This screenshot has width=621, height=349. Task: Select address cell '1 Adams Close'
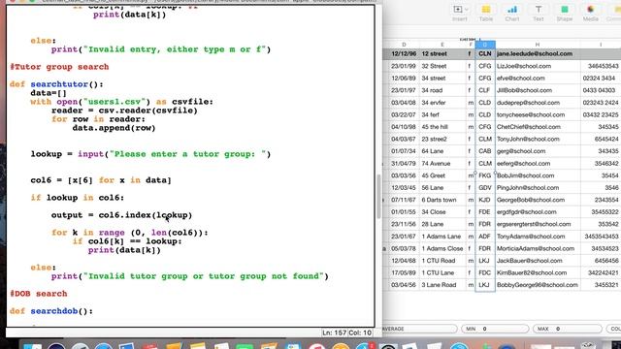point(442,248)
